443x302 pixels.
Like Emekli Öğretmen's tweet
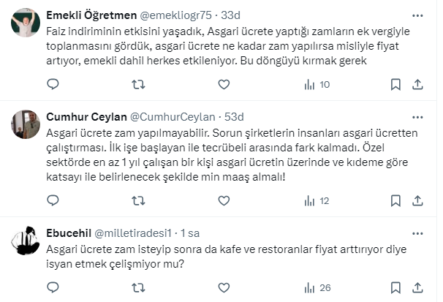click(221, 85)
